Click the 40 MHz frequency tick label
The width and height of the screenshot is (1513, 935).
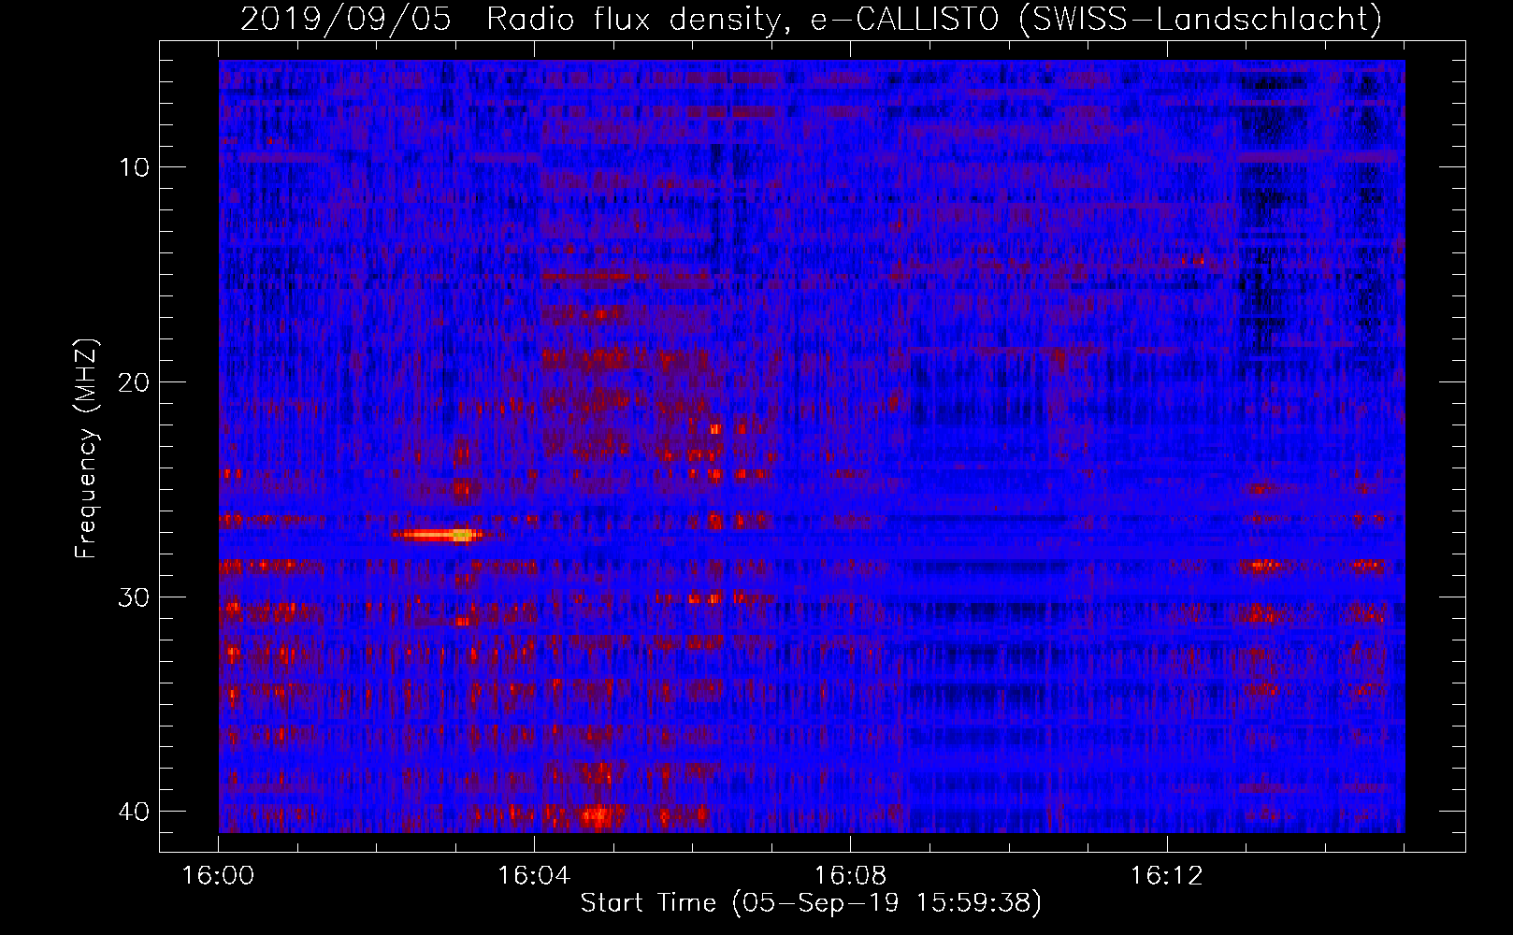coord(134,811)
